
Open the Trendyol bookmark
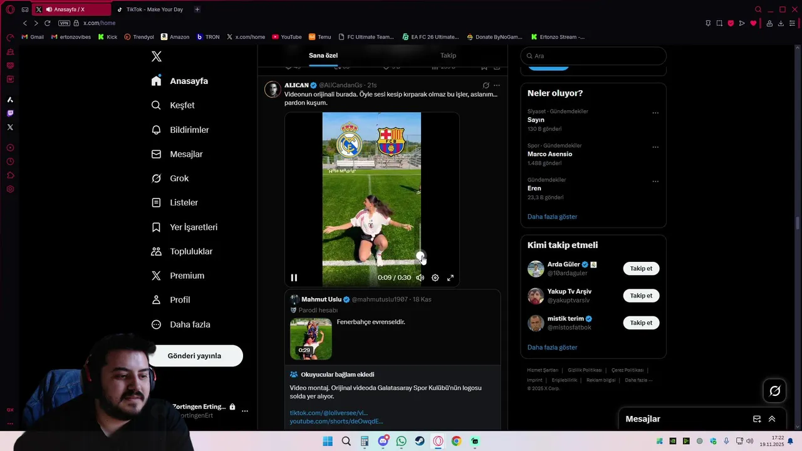click(139, 37)
